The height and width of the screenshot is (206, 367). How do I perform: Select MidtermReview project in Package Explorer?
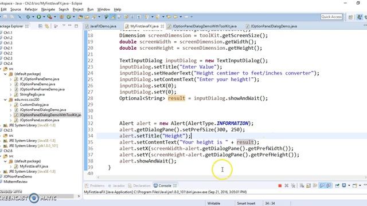pos(15,182)
